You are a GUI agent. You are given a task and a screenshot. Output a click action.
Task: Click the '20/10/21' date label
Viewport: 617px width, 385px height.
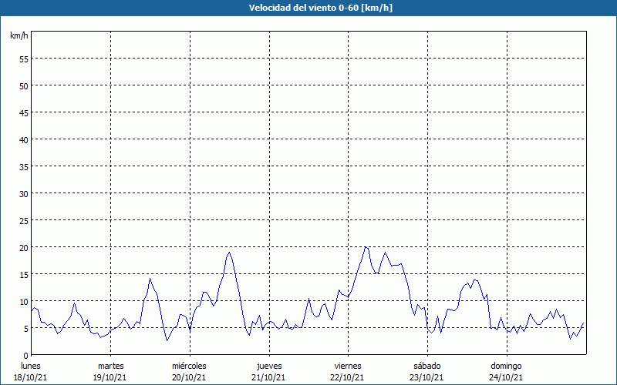tap(189, 377)
